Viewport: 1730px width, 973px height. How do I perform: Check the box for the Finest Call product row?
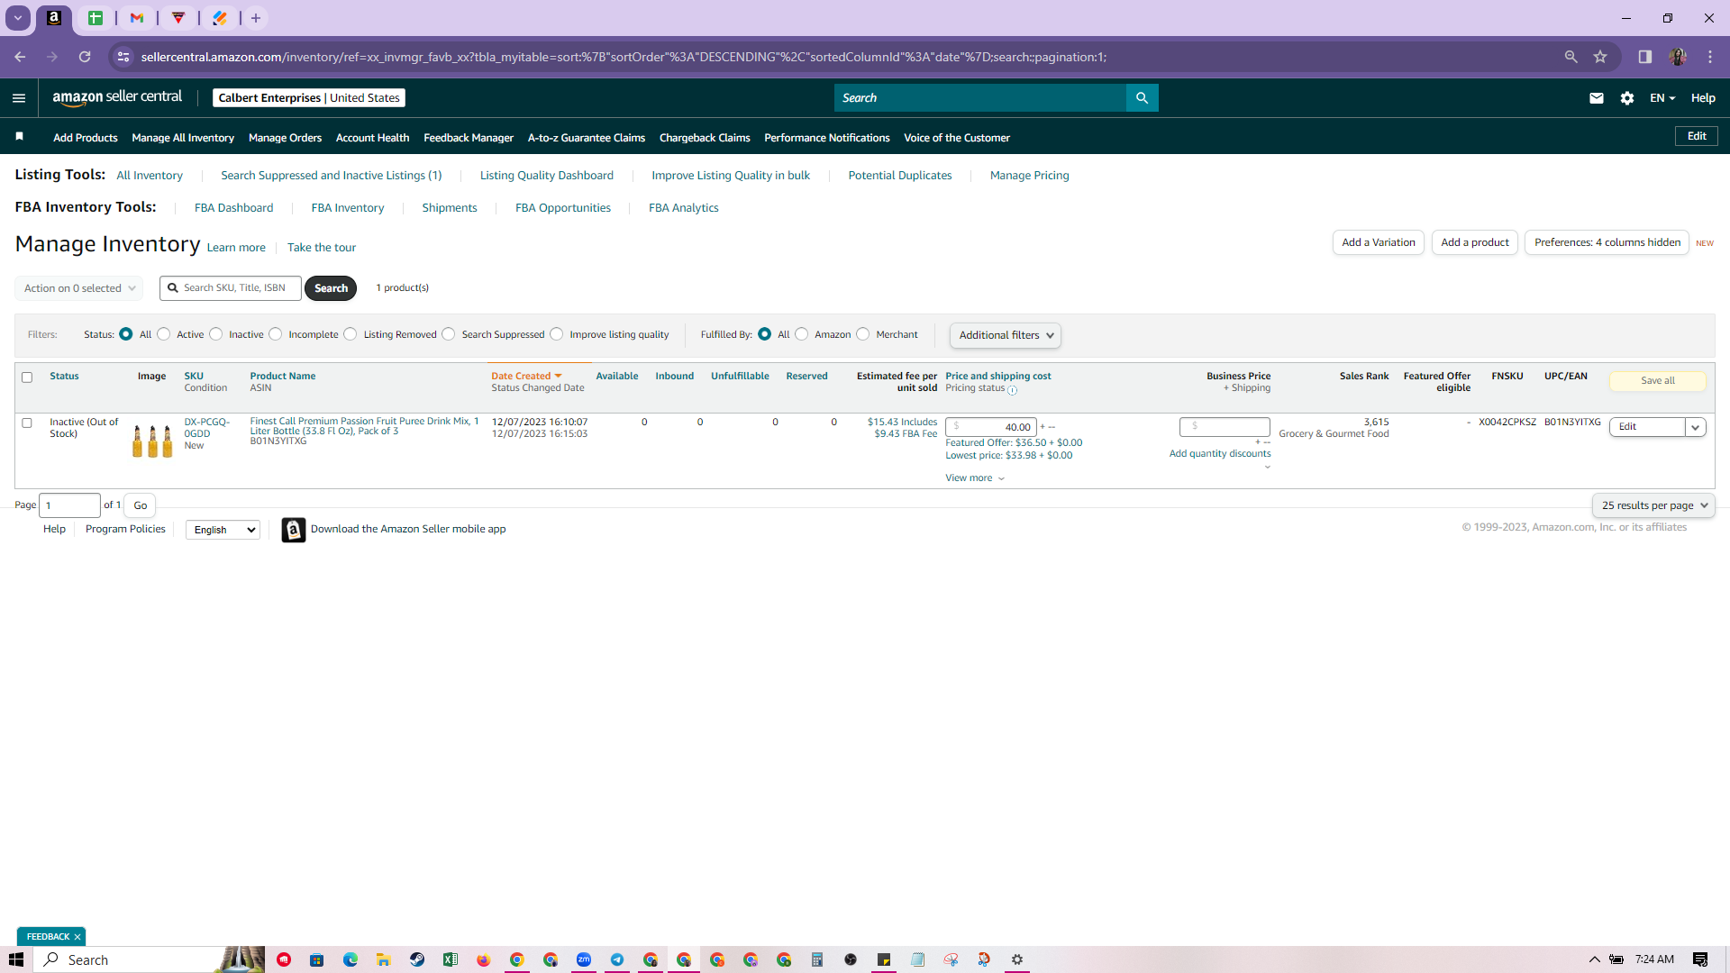tap(27, 423)
